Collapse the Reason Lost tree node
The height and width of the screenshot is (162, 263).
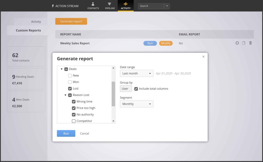pyautogui.click(x=65, y=95)
